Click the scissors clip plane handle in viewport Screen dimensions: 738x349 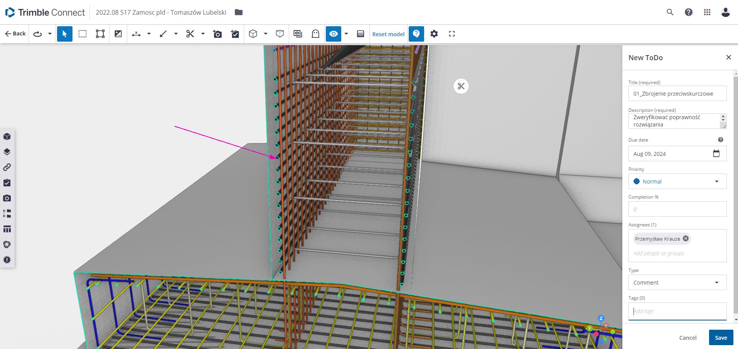click(461, 86)
